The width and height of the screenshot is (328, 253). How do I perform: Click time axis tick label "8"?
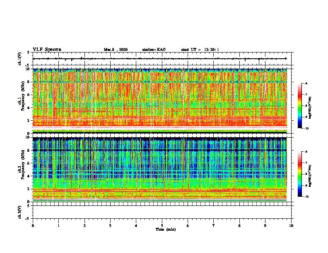[x=239, y=226]
